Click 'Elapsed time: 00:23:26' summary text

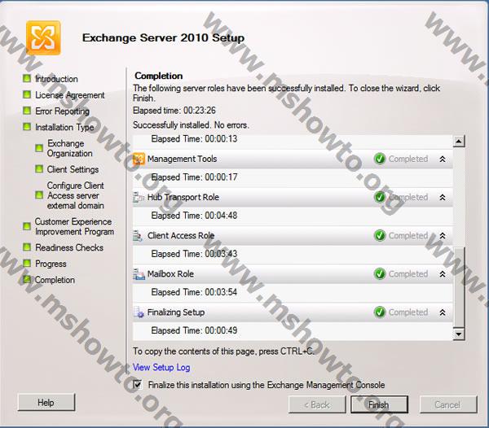[x=174, y=111]
